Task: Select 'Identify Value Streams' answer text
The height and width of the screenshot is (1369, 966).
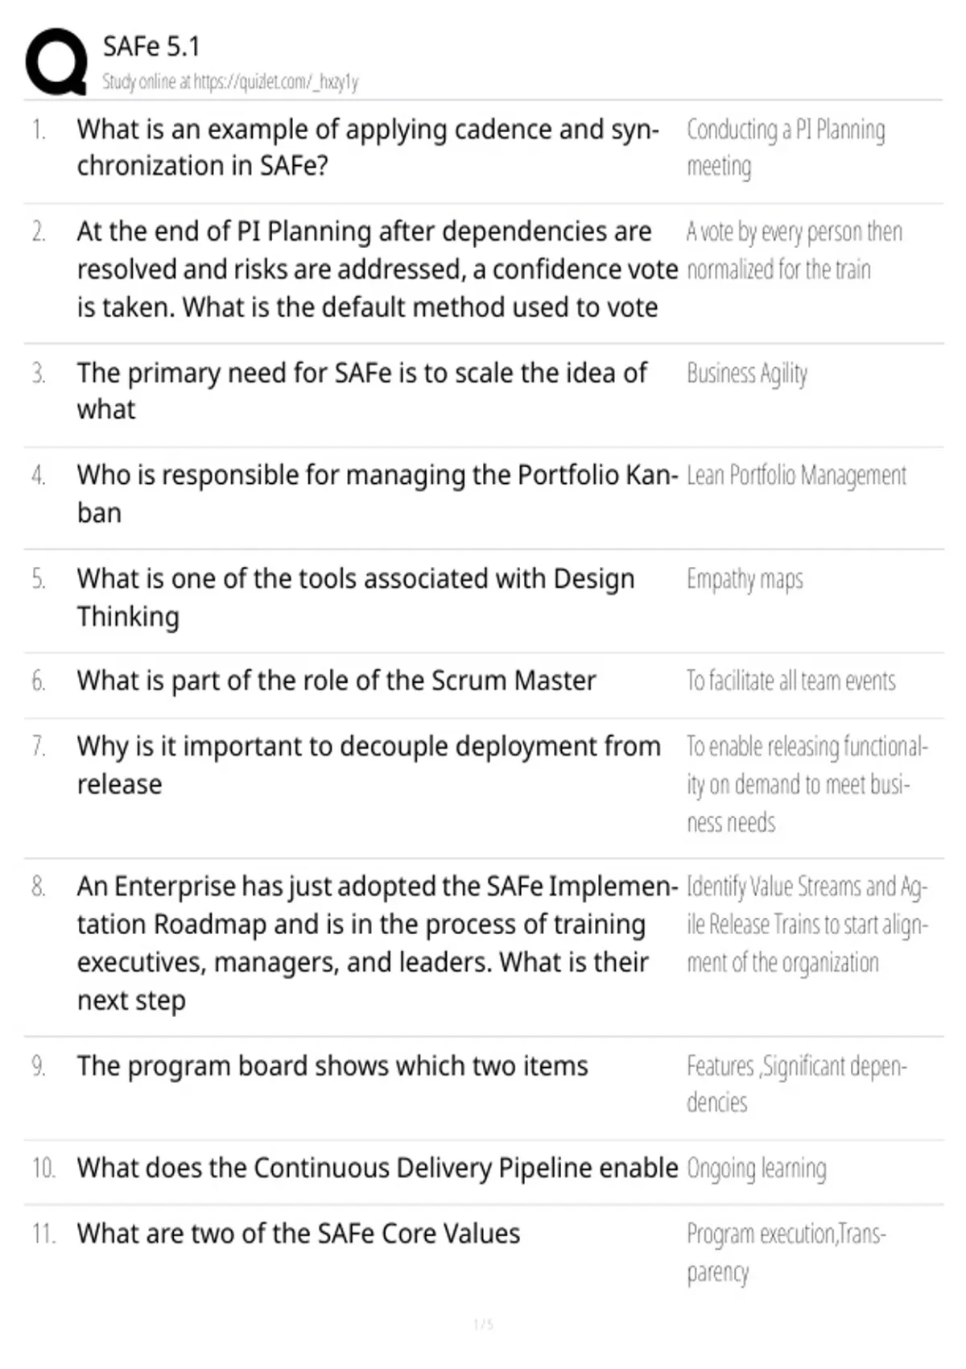Action: pos(807,924)
